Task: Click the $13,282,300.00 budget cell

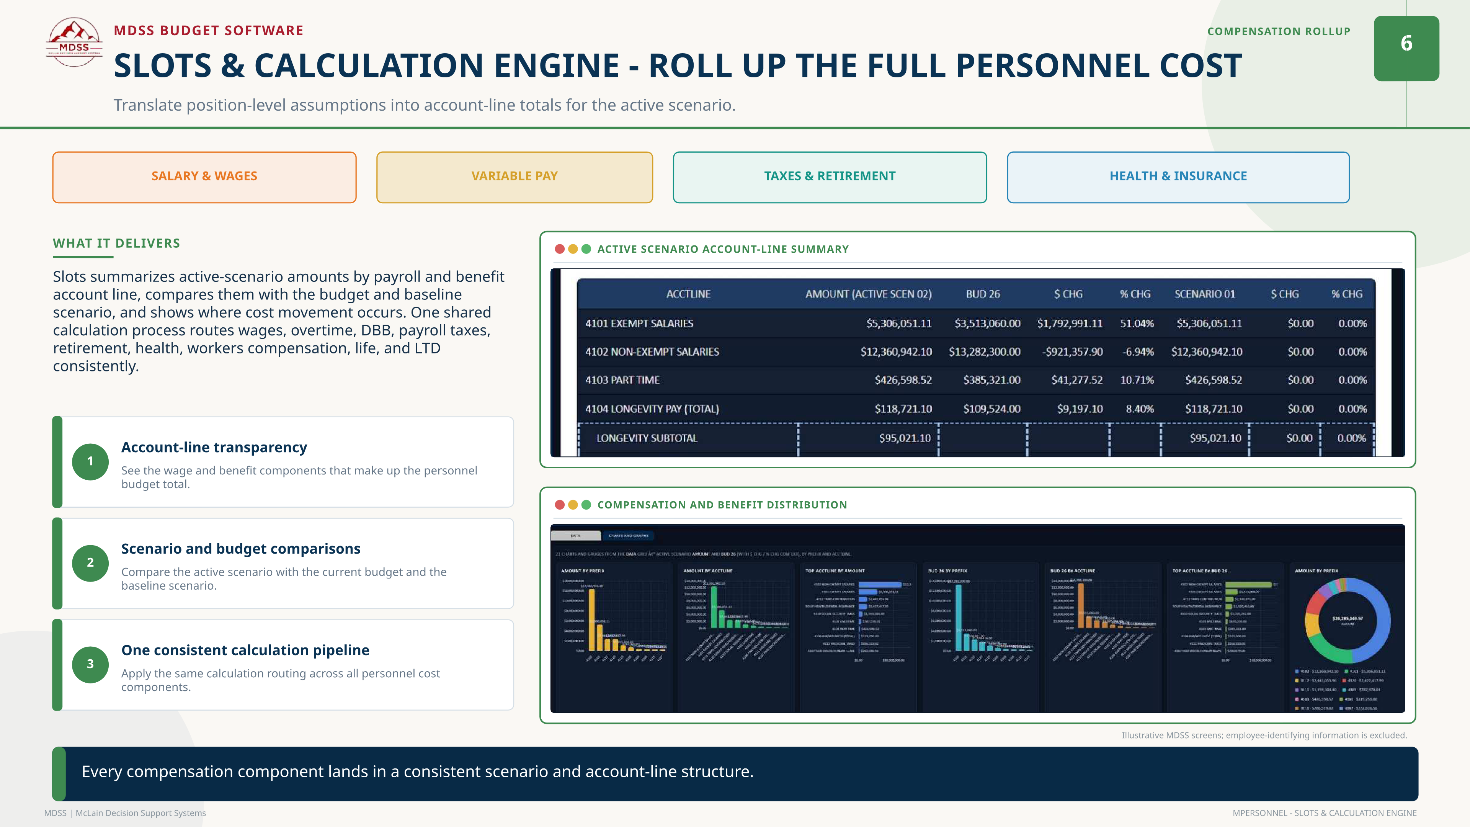Action: pos(984,351)
